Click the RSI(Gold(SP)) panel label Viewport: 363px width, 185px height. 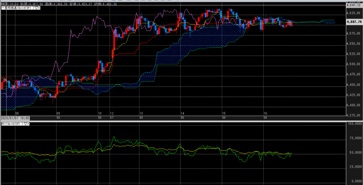tap(11, 124)
